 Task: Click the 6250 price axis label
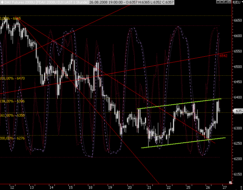pyautogui.click(x=238, y=143)
